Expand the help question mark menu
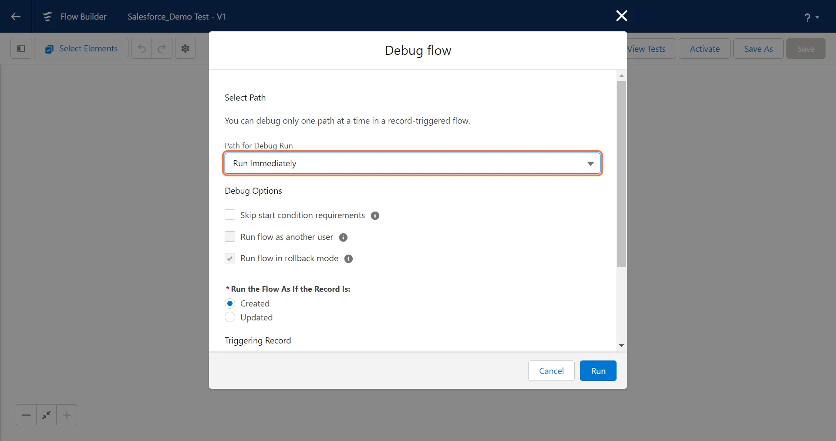 811,17
